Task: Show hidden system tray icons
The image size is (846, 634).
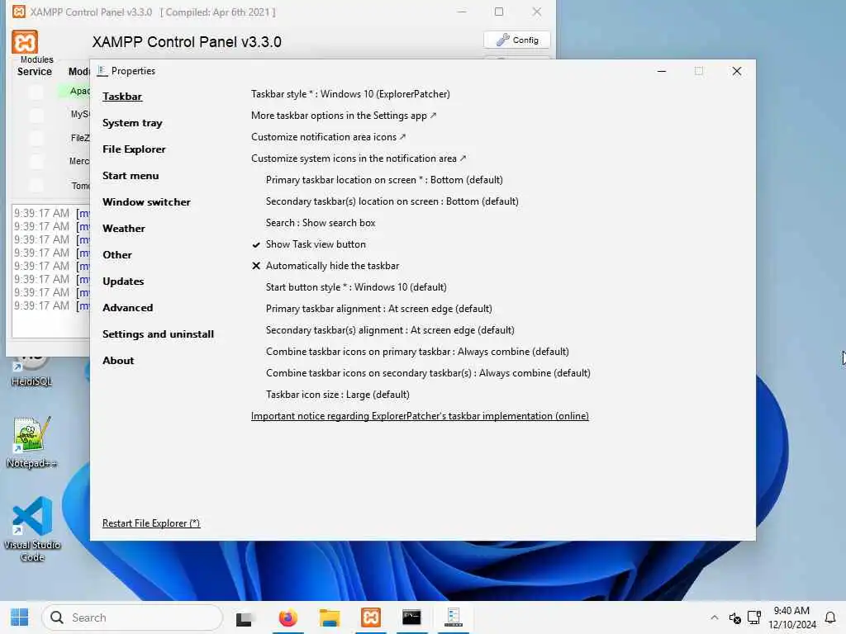Action: (715, 617)
